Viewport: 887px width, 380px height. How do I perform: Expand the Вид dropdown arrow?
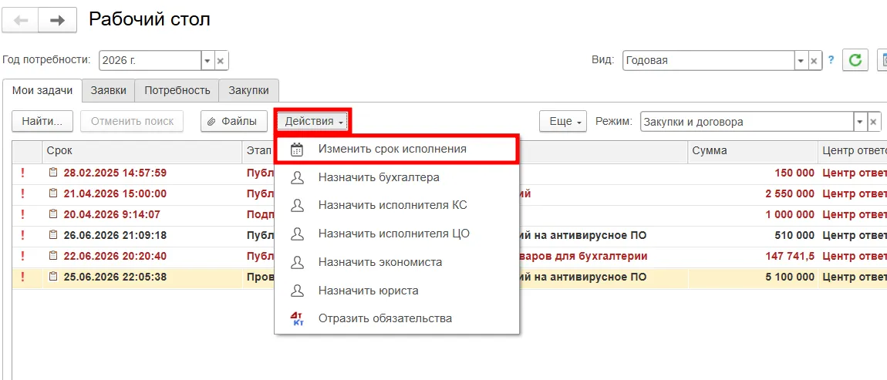pos(801,60)
